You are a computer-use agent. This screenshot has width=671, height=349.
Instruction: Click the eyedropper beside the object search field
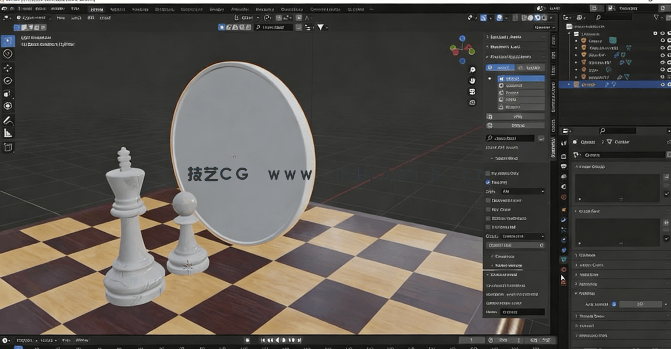[541, 139]
